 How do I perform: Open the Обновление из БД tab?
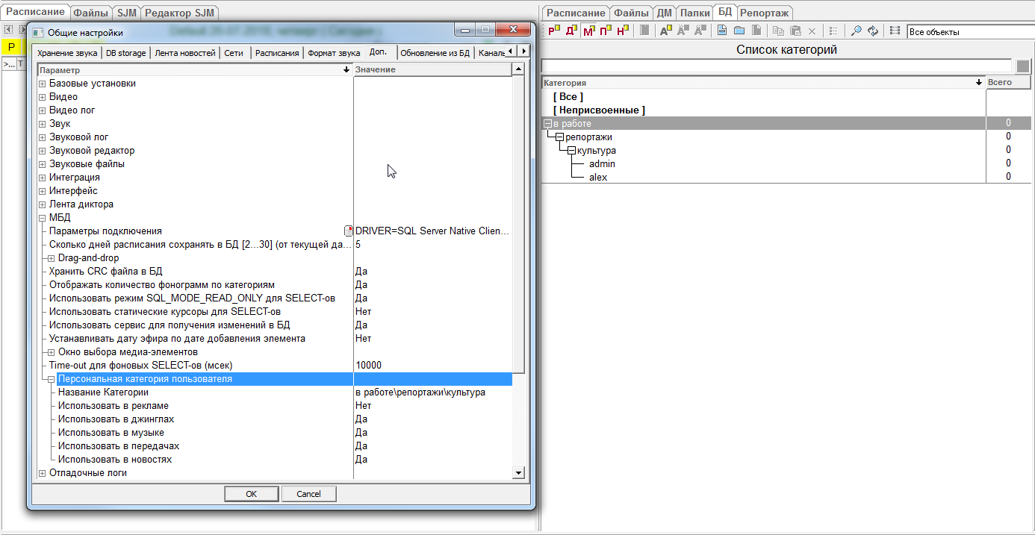[x=435, y=53]
